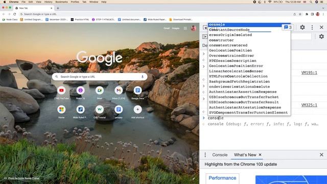The height and width of the screenshot is (184, 327).
Task: Go back using the back arrow
Action: click(x=4, y=14)
